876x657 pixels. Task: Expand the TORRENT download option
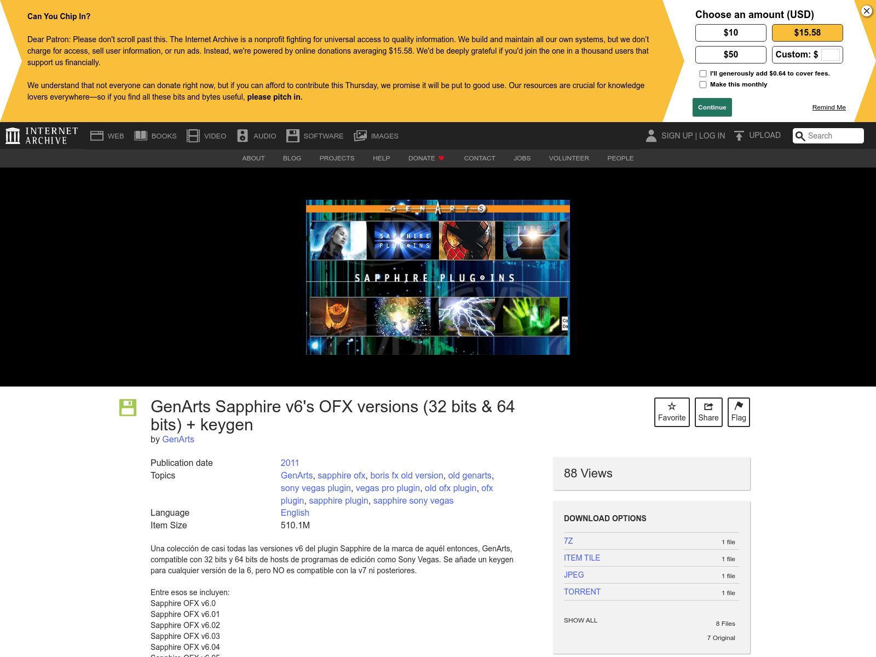point(582,592)
